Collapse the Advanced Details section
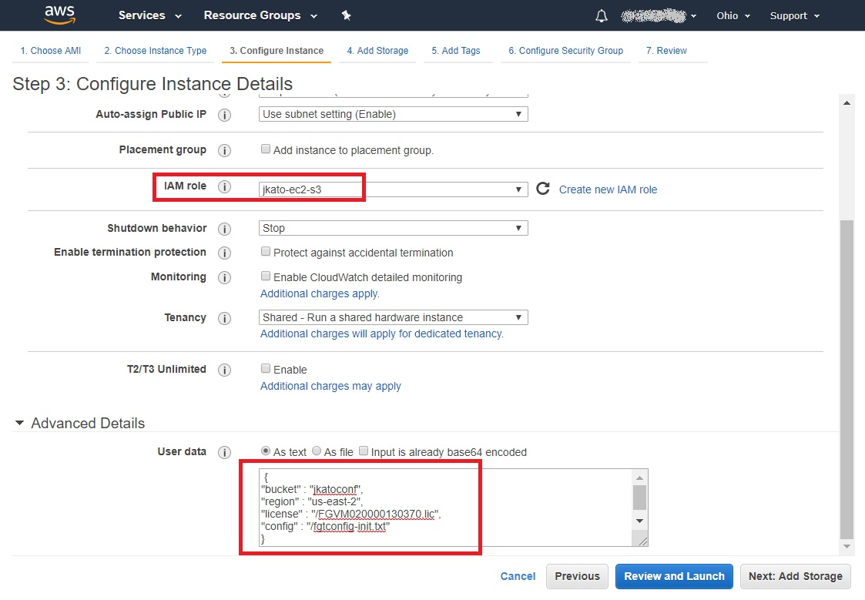 tap(20, 423)
